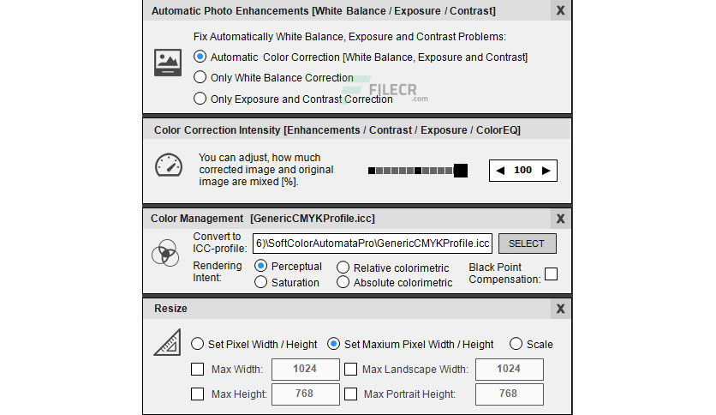This screenshot has width=716, height=415.
Task: Tick the Max Height checkbox
Action: pyautogui.click(x=197, y=394)
